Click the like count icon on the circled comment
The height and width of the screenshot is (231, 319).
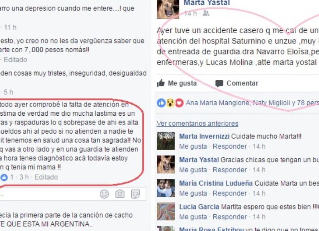(x=4, y=178)
